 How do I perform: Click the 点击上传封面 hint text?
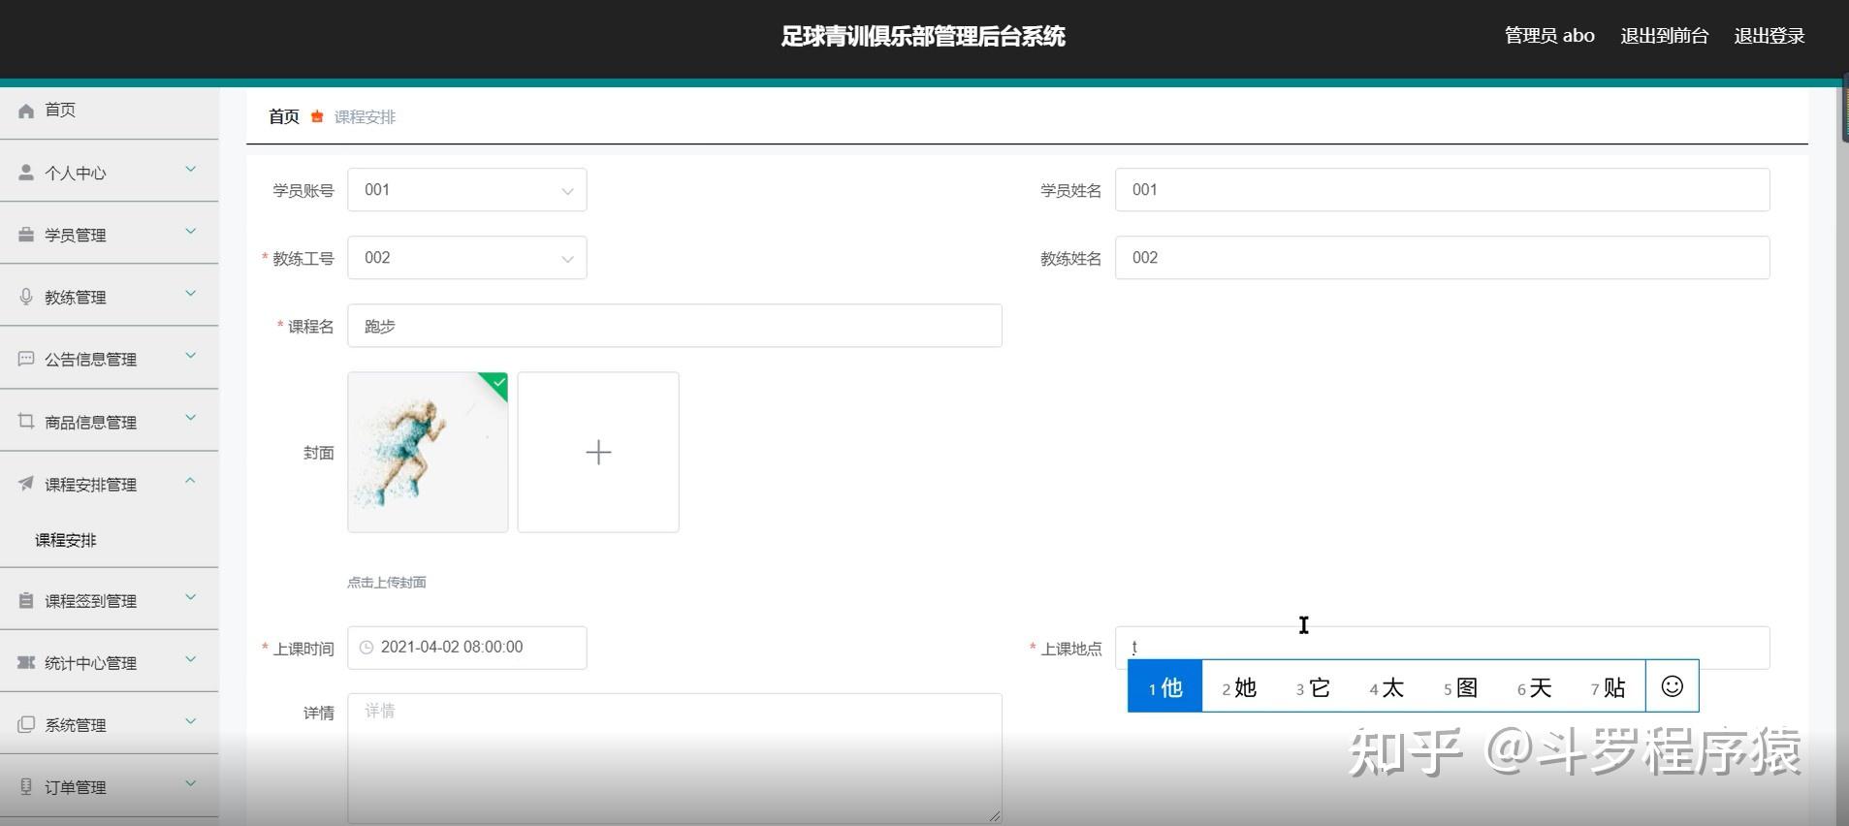[387, 583]
